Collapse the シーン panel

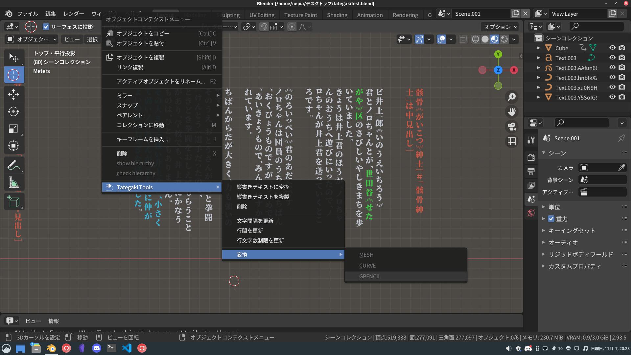pyautogui.click(x=557, y=153)
